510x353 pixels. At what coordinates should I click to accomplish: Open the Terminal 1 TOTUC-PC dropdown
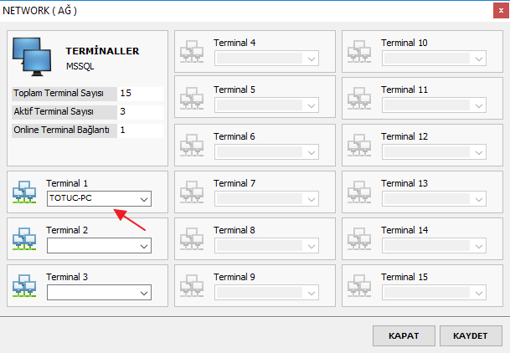pyautogui.click(x=99, y=199)
